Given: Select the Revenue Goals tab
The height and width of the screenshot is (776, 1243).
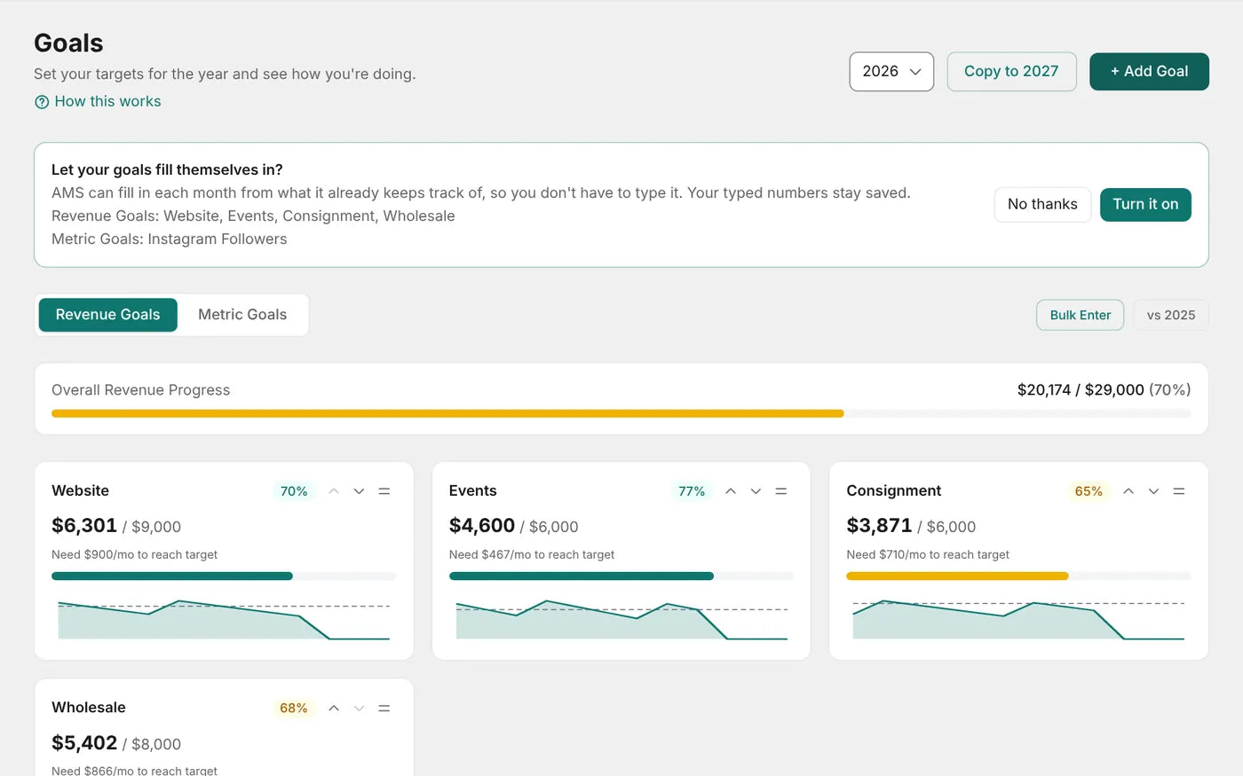Looking at the screenshot, I should pyautogui.click(x=107, y=315).
